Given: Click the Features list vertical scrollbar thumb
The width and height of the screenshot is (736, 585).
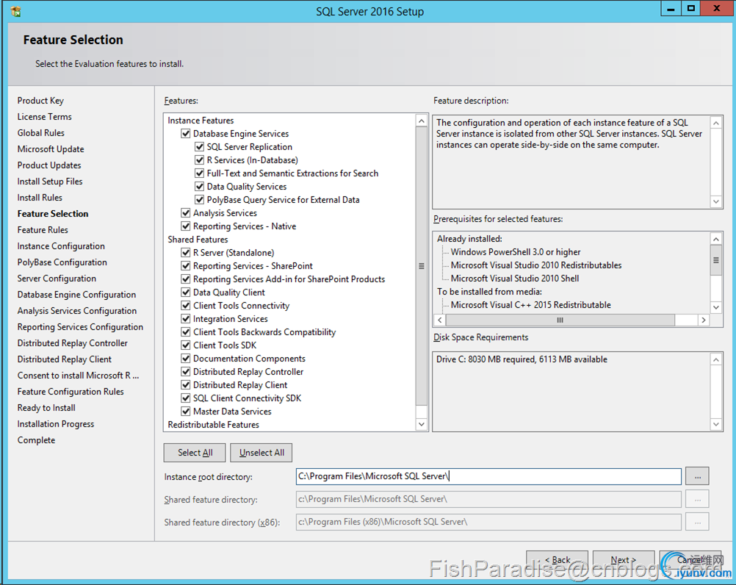Looking at the screenshot, I should (x=422, y=266).
